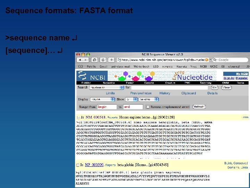This screenshot has width=250, height=188.
Task: Open the NM_000518 accession link
Action: (95, 117)
